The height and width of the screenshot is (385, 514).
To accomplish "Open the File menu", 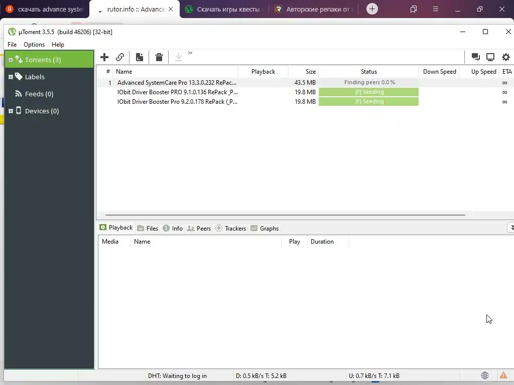I will click(12, 45).
